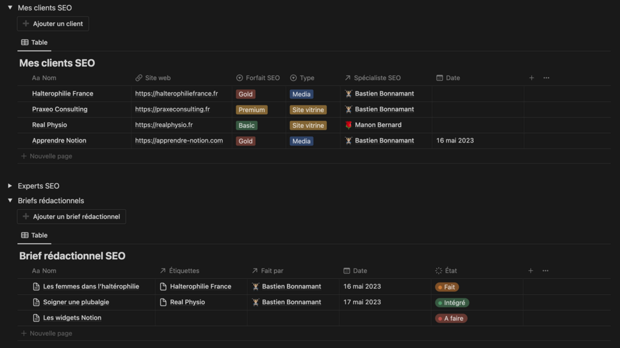Add a property column in Mes clients SEO
Viewport: 620px width, 348px height.
[x=531, y=78]
